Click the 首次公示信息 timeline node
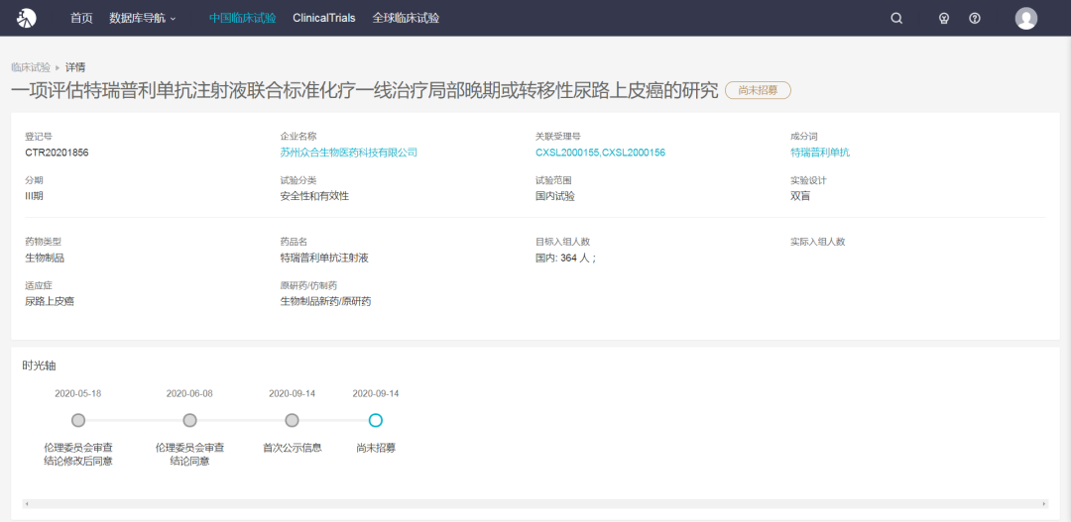This screenshot has height=522, width=1071. coord(292,420)
